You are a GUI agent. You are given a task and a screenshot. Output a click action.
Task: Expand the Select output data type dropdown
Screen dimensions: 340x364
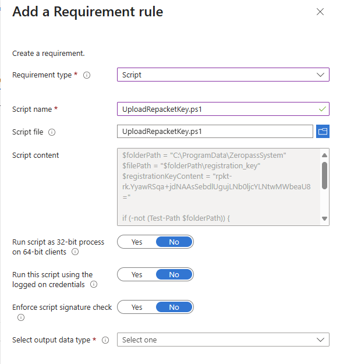pyautogui.click(x=223, y=340)
